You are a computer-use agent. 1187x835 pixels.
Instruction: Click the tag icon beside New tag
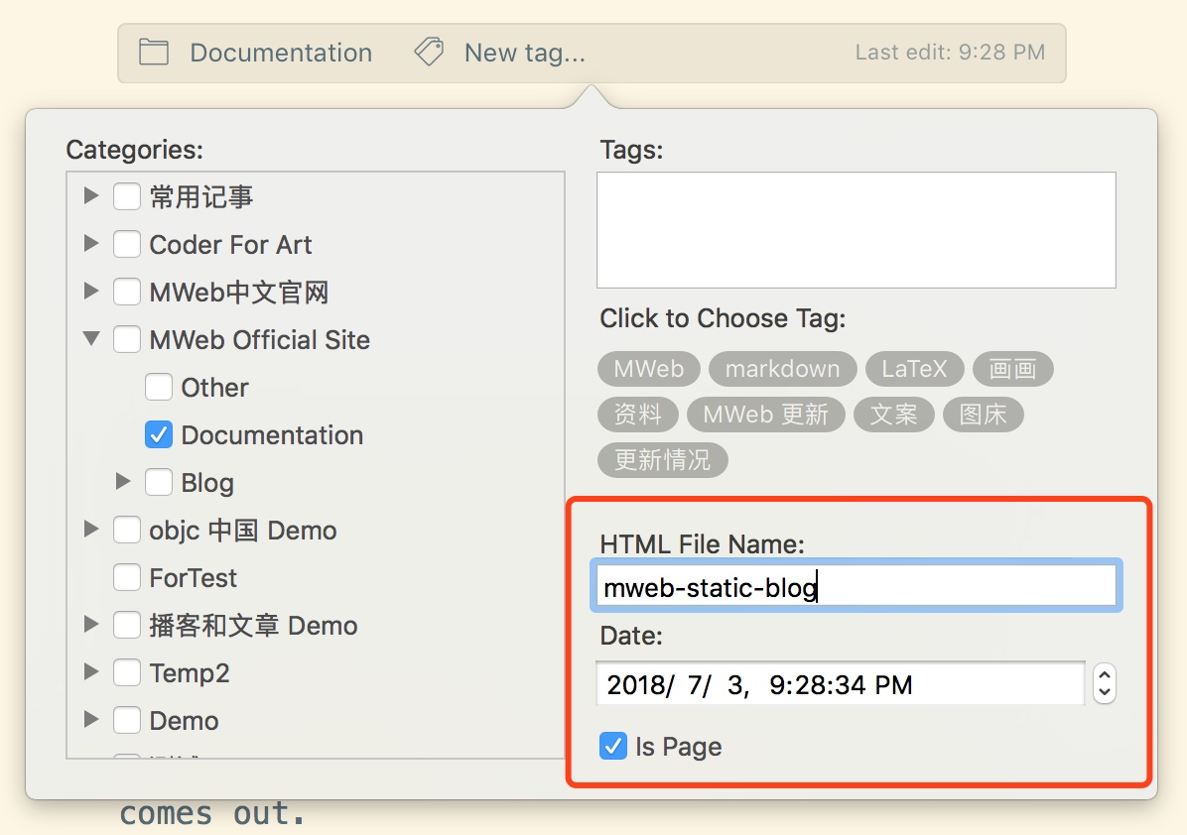pyautogui.click(x=429, y=53)
